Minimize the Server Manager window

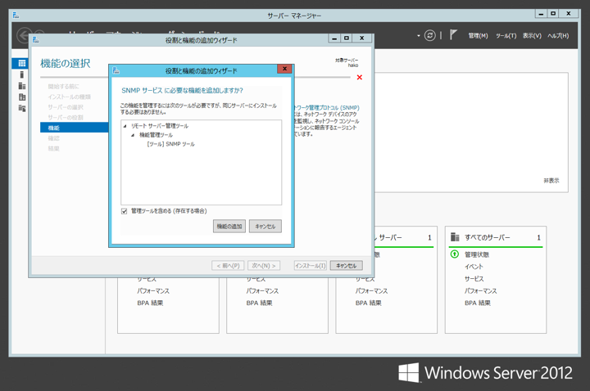541,14
